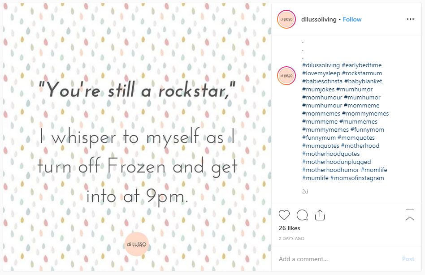425x275 pixels.
Task: Click the 2d timestamp under the caption
Action: point(305,191)
